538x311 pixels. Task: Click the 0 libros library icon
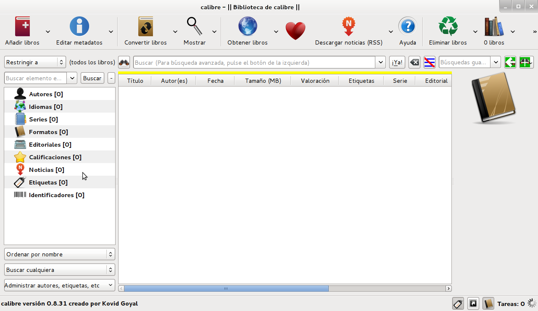tap(494, 26)
